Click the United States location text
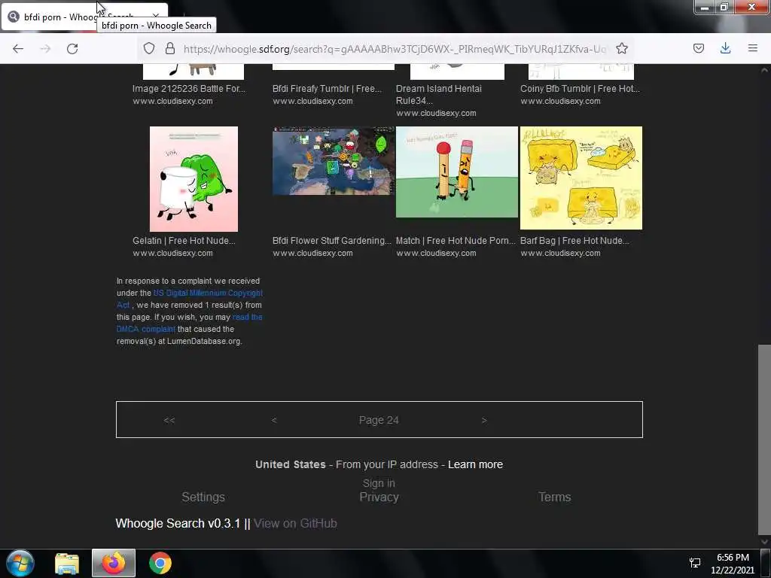This screenshot has width=771, height=578. pyautogui.click(x=290, y=464)
